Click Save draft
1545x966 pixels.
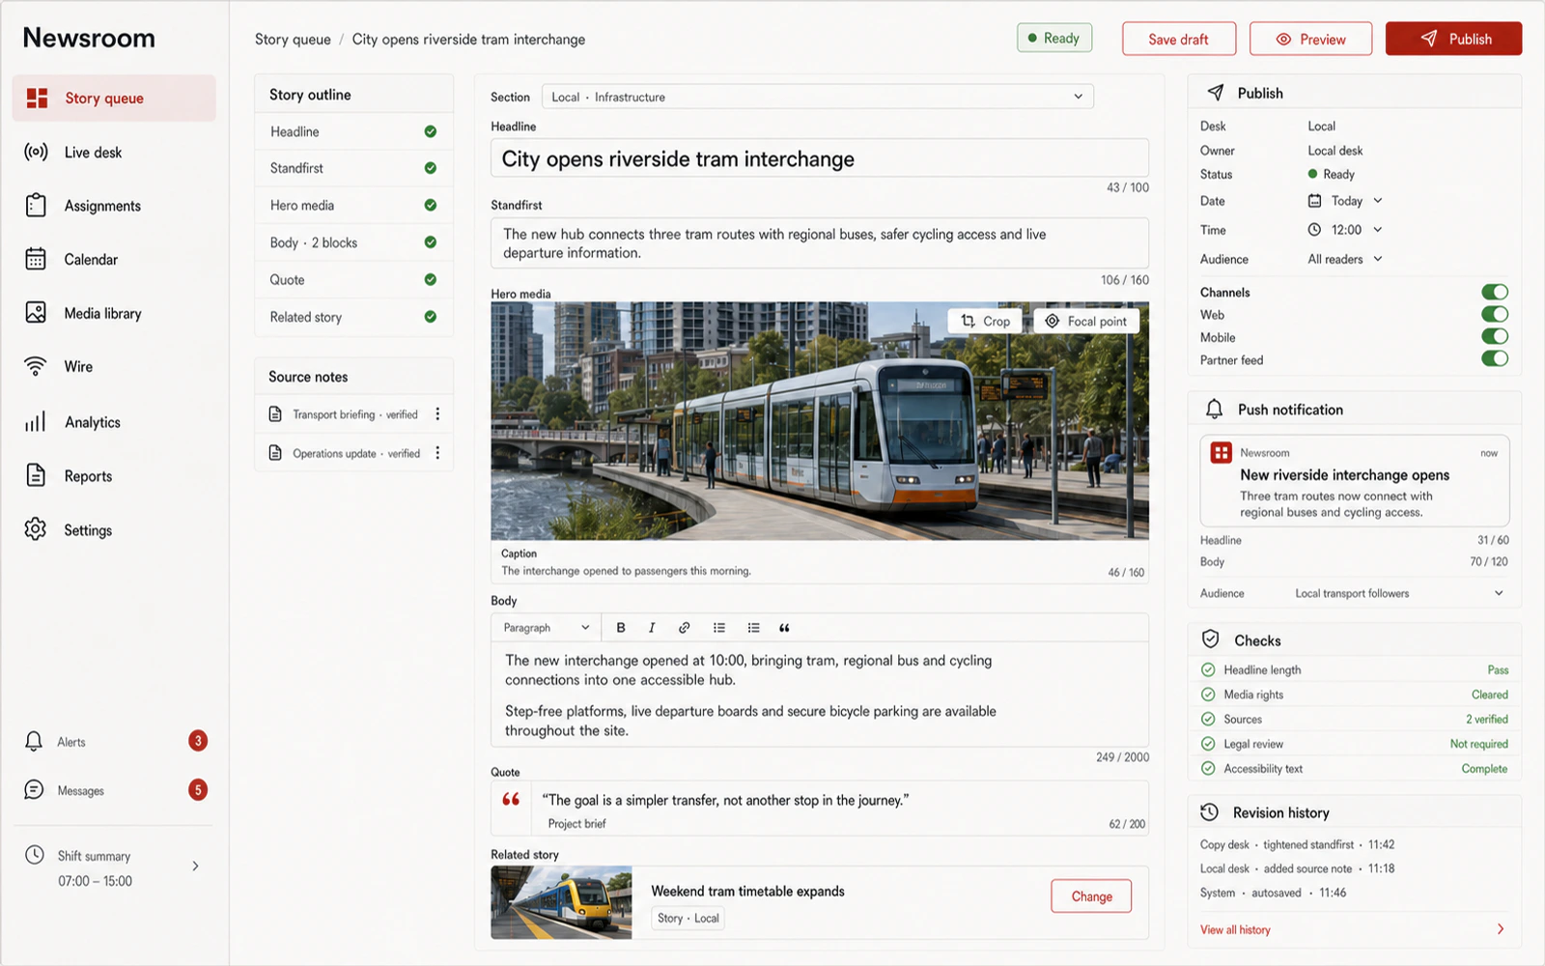[1179, 39]
